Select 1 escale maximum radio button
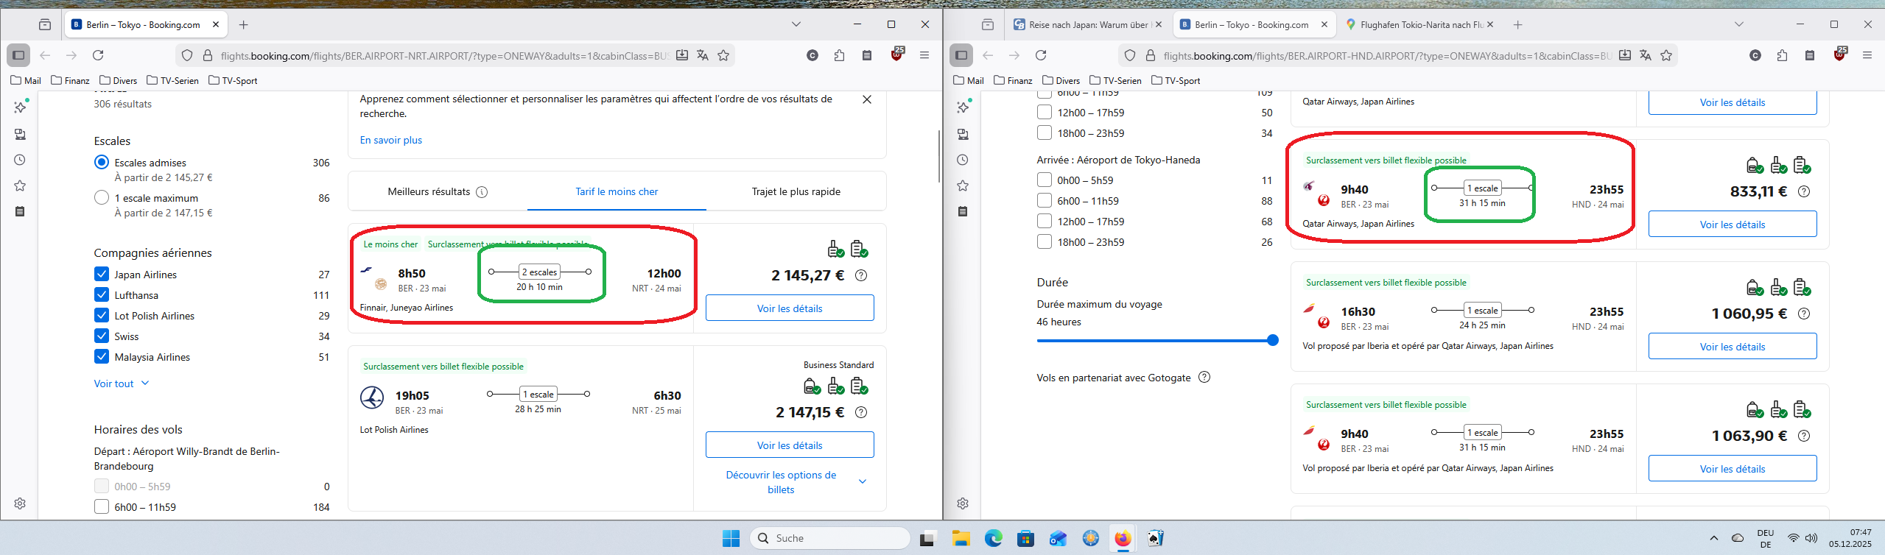Image resolution: width=1885 pixels, height=555 pixels. click(102, 198)
